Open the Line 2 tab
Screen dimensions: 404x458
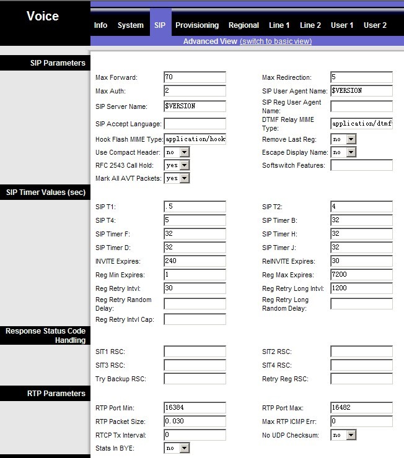point(310,25)
